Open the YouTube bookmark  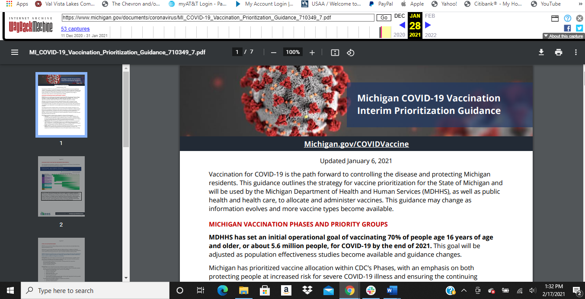[x=546, y=4]
